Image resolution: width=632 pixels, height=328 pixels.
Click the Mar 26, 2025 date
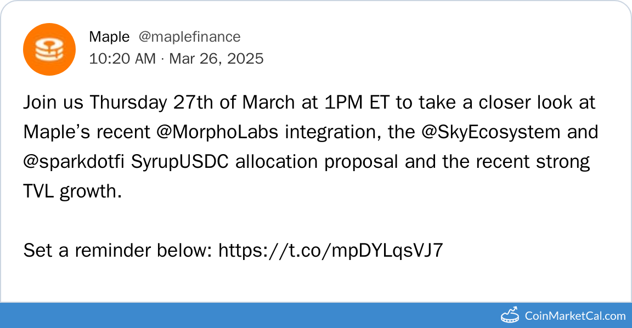click(x=216, y=58)
